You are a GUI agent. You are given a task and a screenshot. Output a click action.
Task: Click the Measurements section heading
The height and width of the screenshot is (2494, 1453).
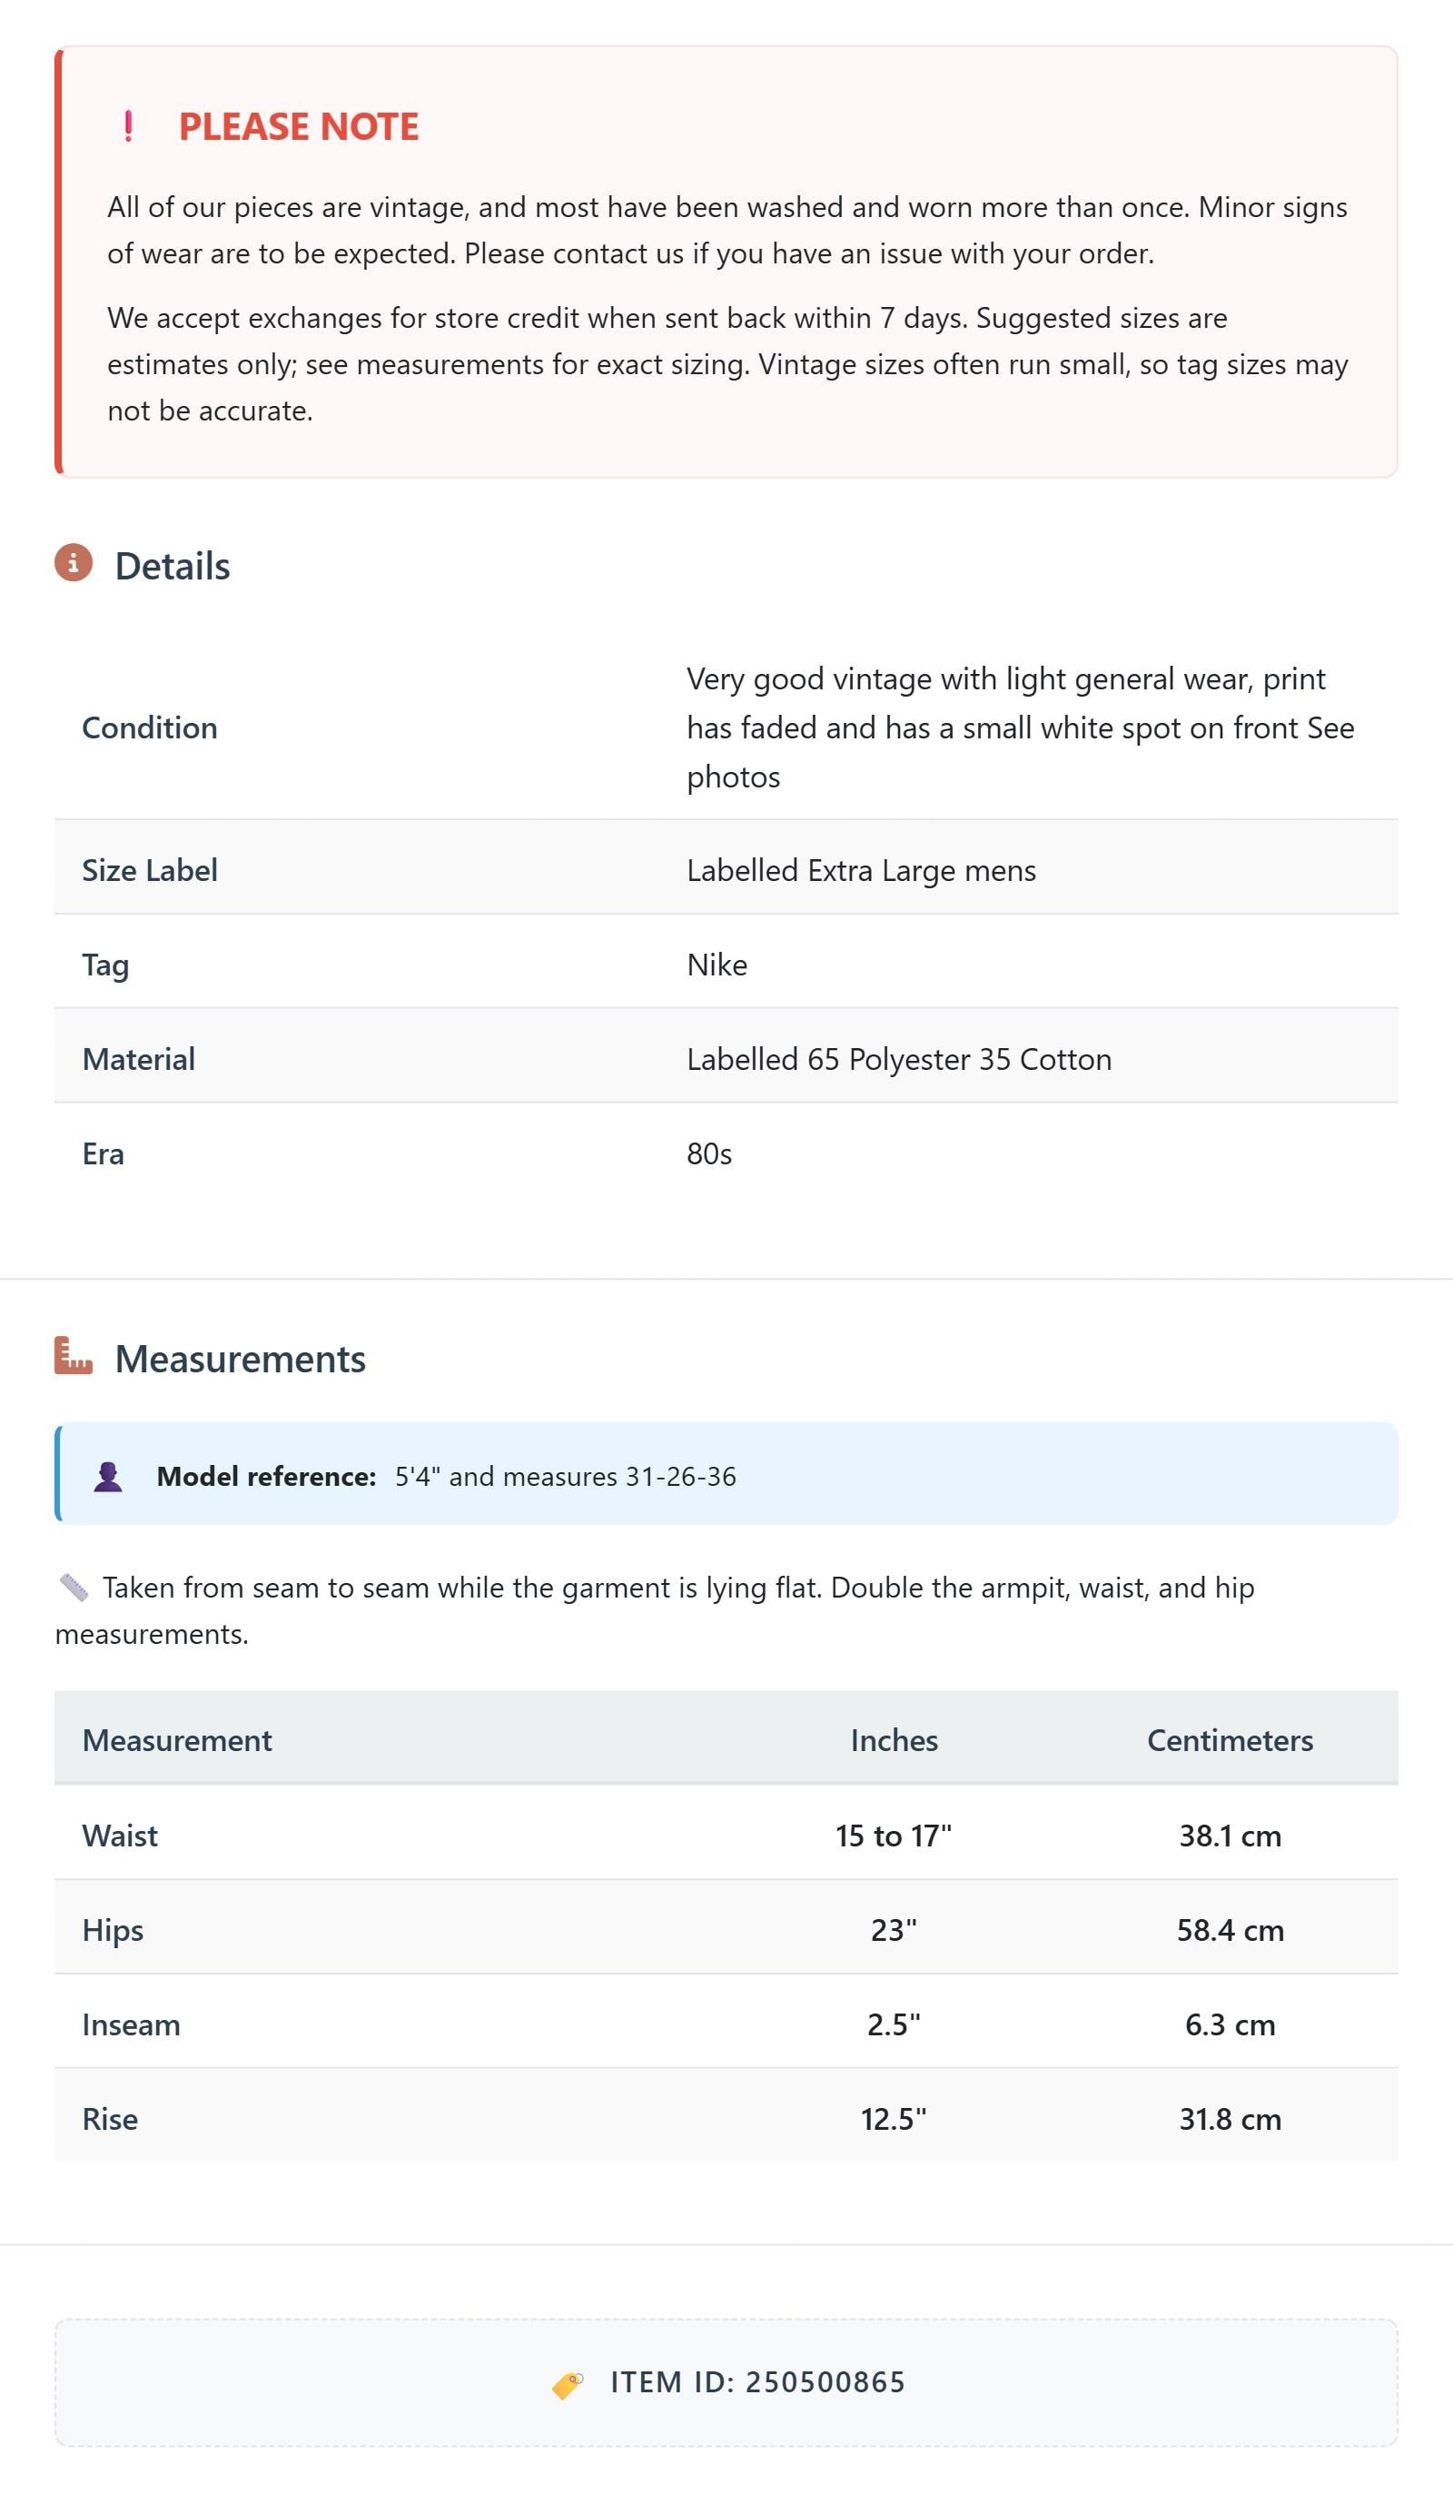[x=241, y=1359]
